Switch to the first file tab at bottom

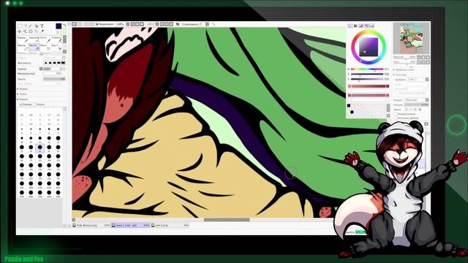91,226
